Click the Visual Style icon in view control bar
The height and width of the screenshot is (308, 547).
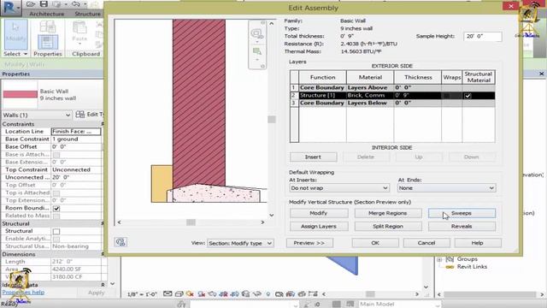coord(179,294)
